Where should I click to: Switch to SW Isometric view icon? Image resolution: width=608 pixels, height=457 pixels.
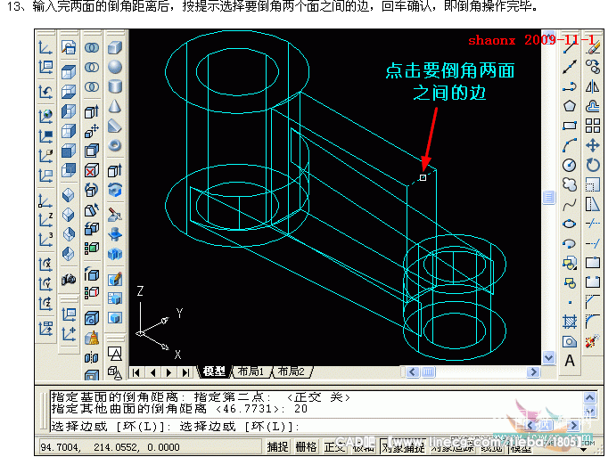(69, 195)
